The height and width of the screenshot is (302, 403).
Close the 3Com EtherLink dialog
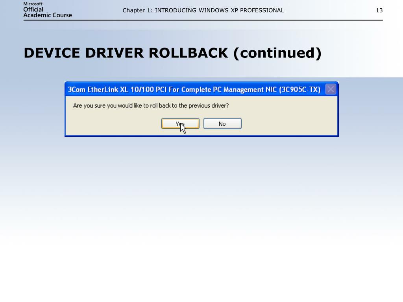coord(331,89)
